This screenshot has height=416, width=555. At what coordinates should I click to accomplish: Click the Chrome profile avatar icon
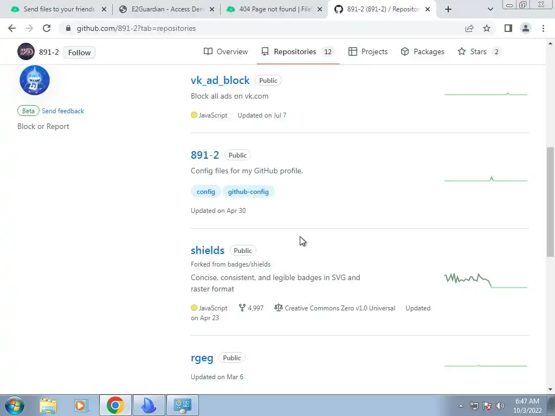click(526, 28)
